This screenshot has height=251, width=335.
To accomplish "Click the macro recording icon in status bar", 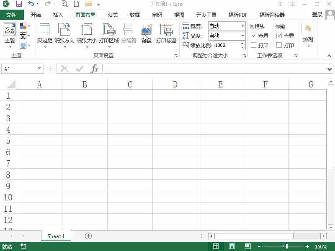I will point(23,246).
